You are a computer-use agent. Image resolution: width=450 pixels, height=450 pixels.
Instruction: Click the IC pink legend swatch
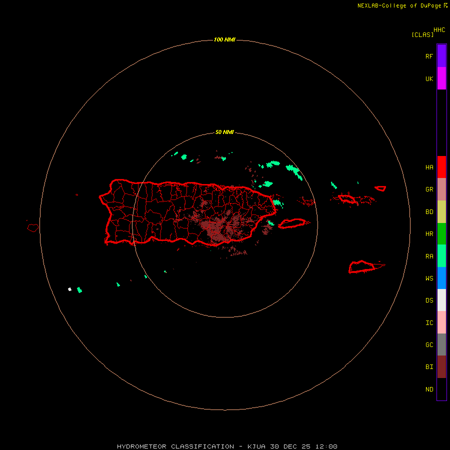tap(441, 322)
